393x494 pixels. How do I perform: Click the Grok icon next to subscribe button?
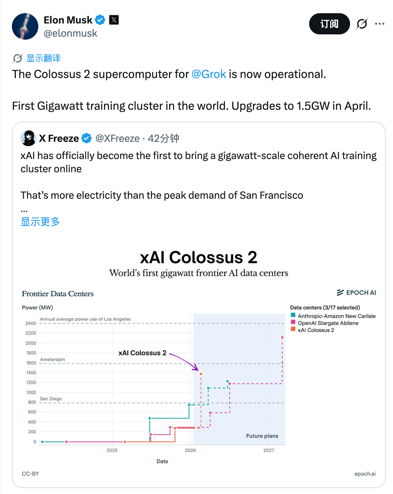click(x=362, y=24)
